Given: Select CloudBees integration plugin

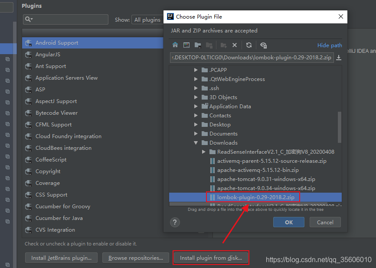Looking at the screenshot, I should click(93, 148).
